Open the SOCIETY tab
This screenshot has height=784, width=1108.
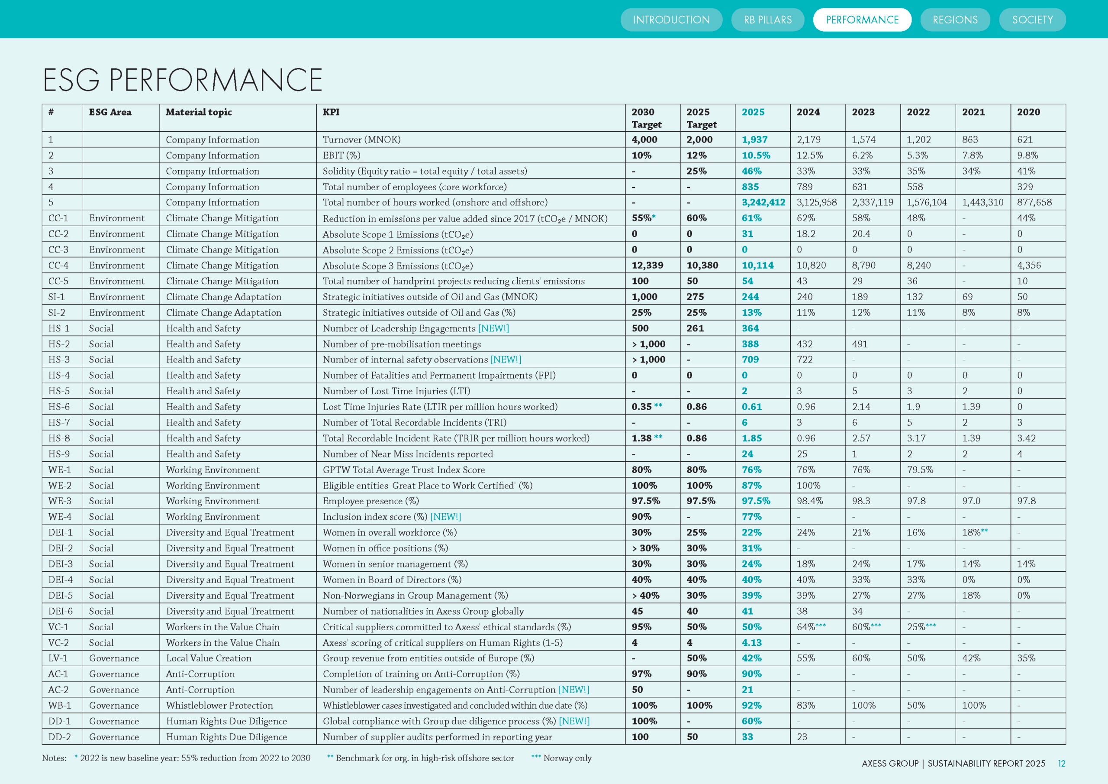pos(1033,20)
